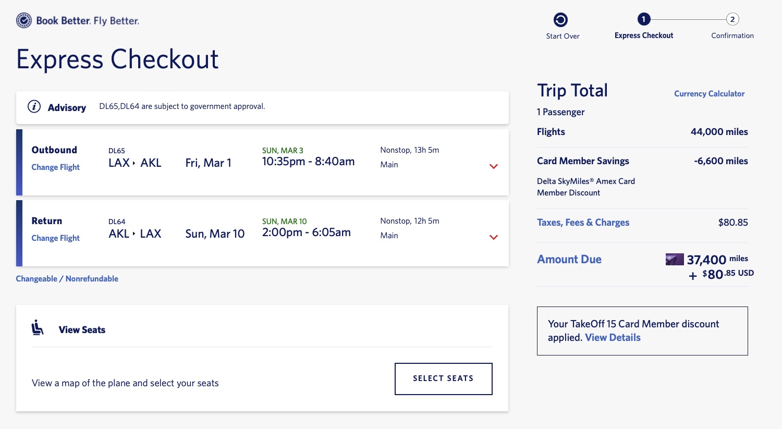
Task: Change Flight for the Return leg
Action: [x=56, y=238]
